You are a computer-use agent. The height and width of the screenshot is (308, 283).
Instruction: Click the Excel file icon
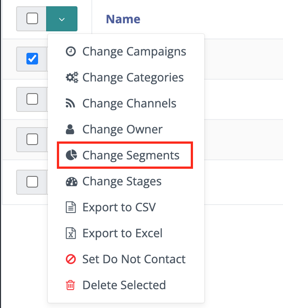pyautogui.click(x=71, y=233)
